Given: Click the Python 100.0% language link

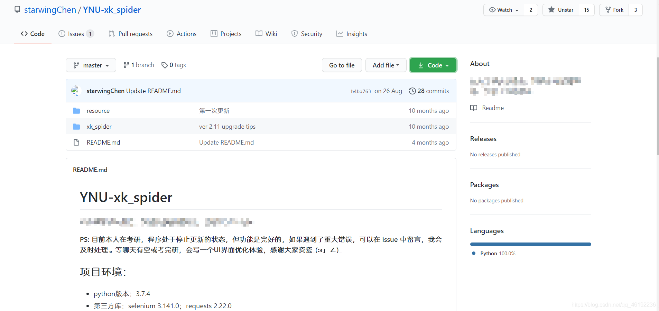Looking at the screenshot, I should click(494, 254).
